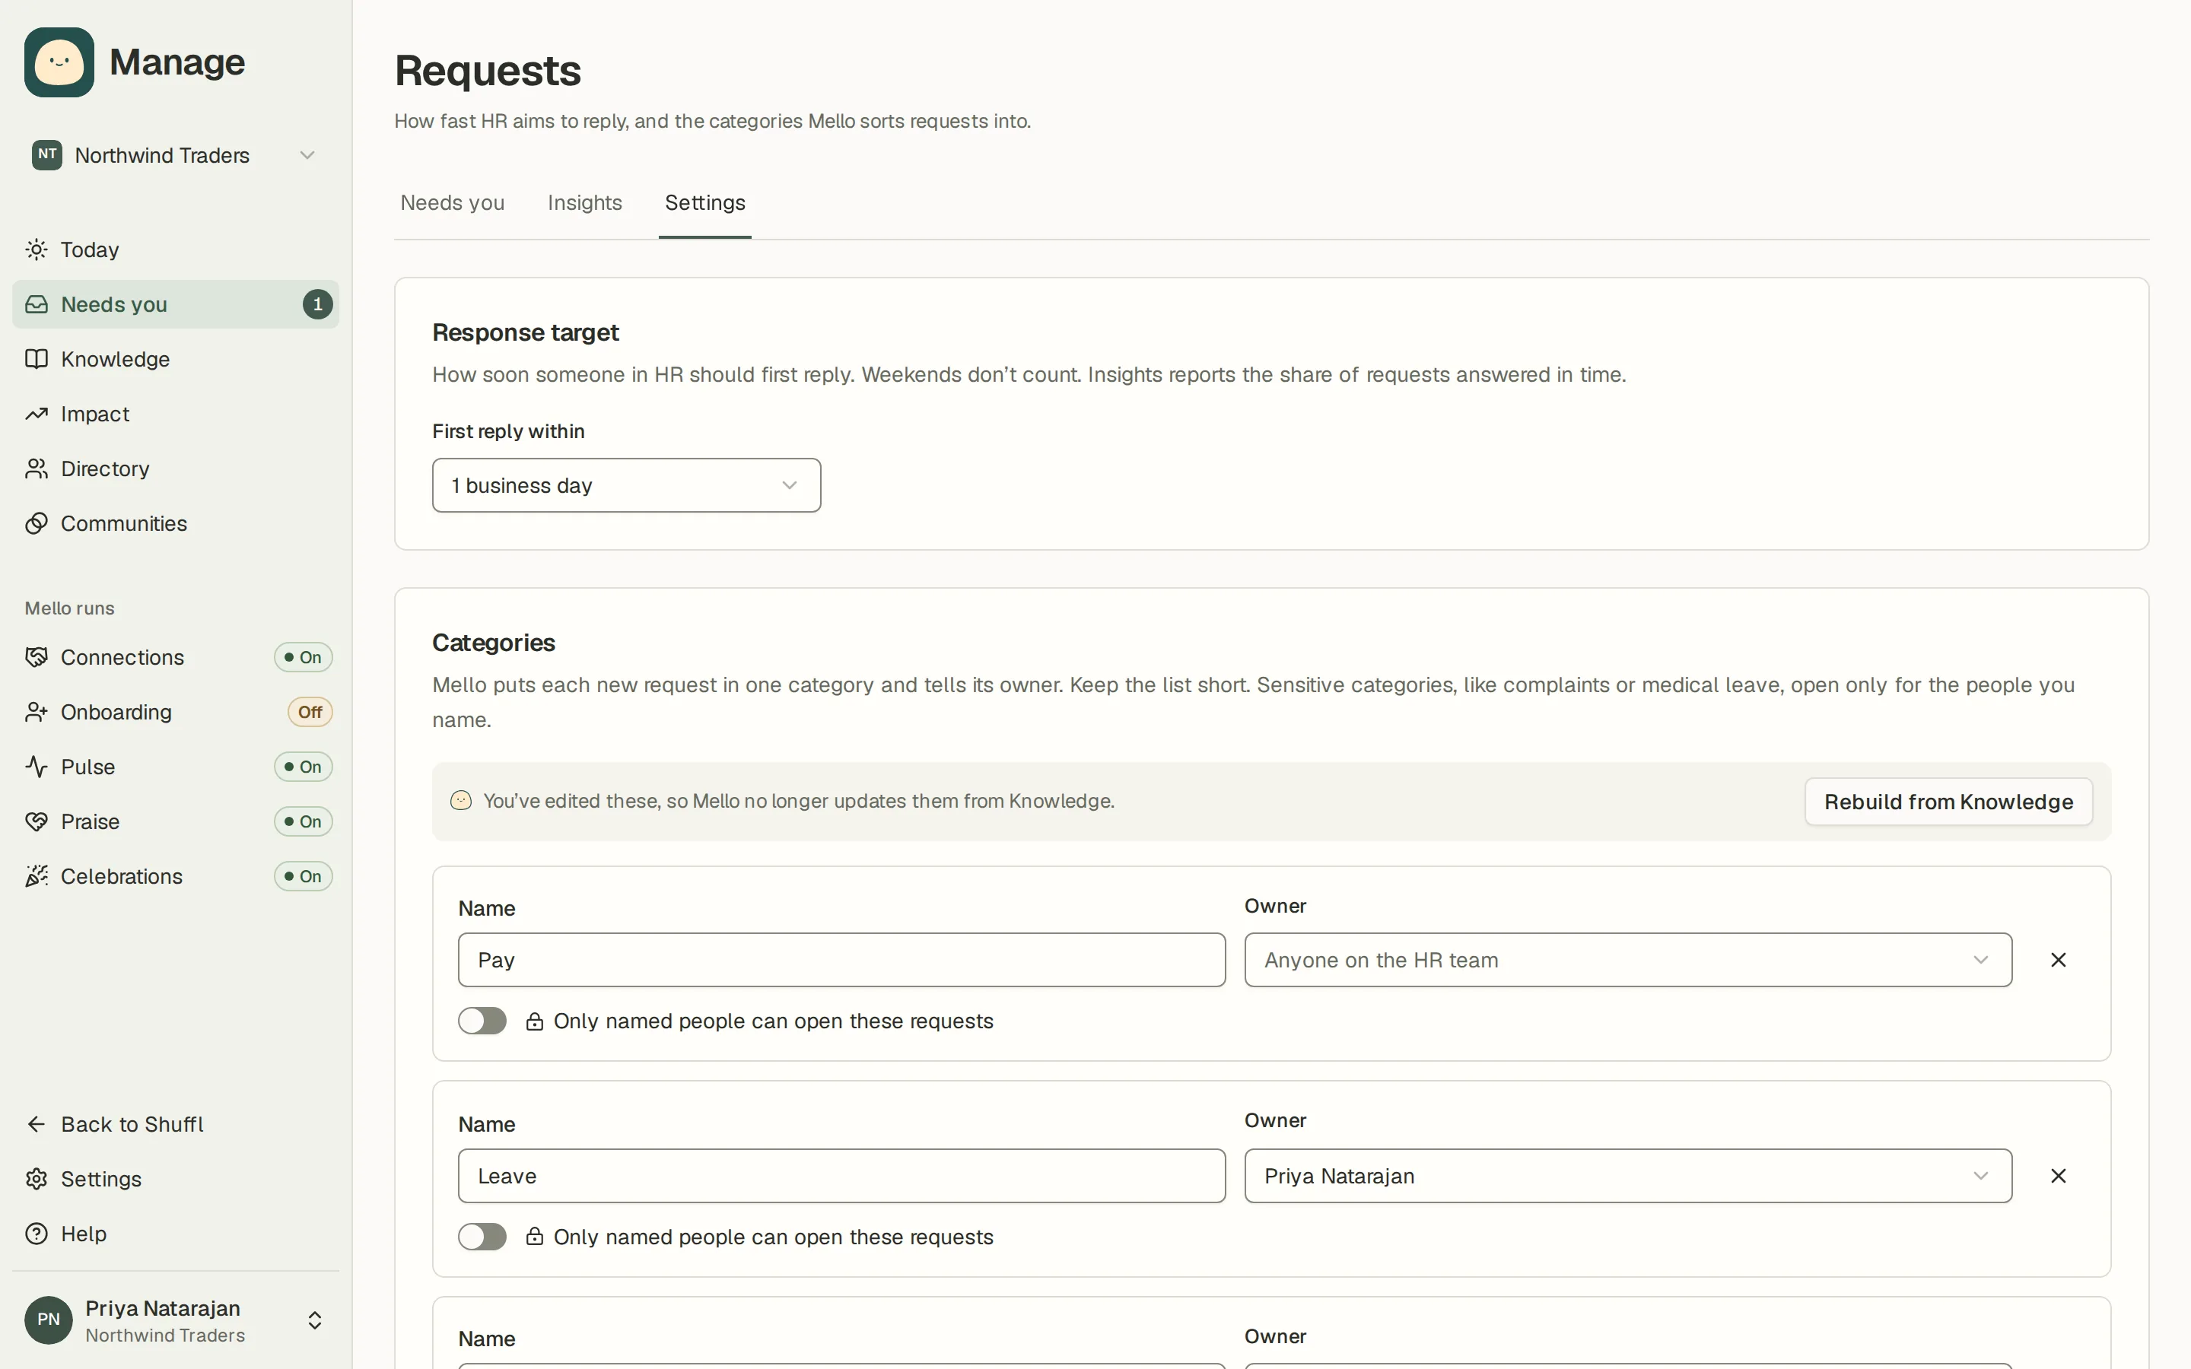Click the Onboarding person-plus icon

(37, 712)
